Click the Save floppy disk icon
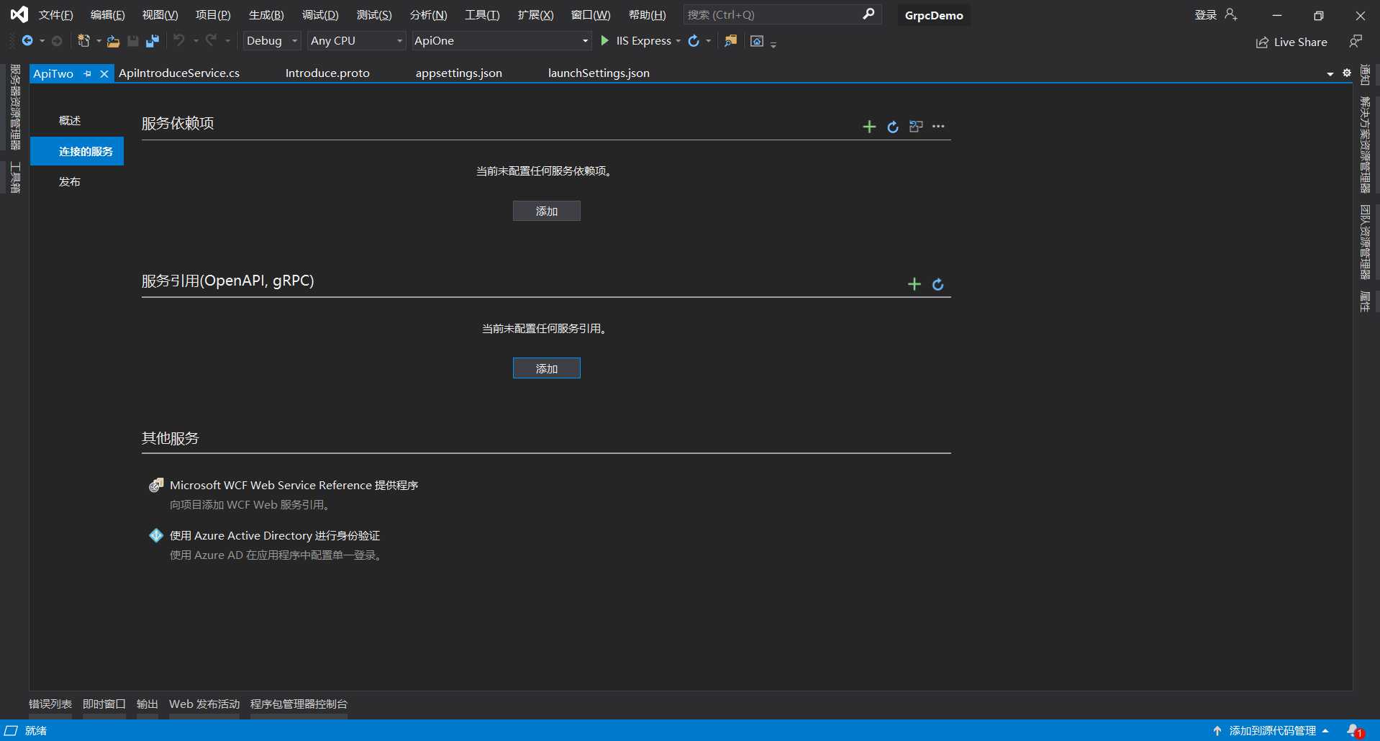This screenshot has height=741, width=1380. click(132, 41)
